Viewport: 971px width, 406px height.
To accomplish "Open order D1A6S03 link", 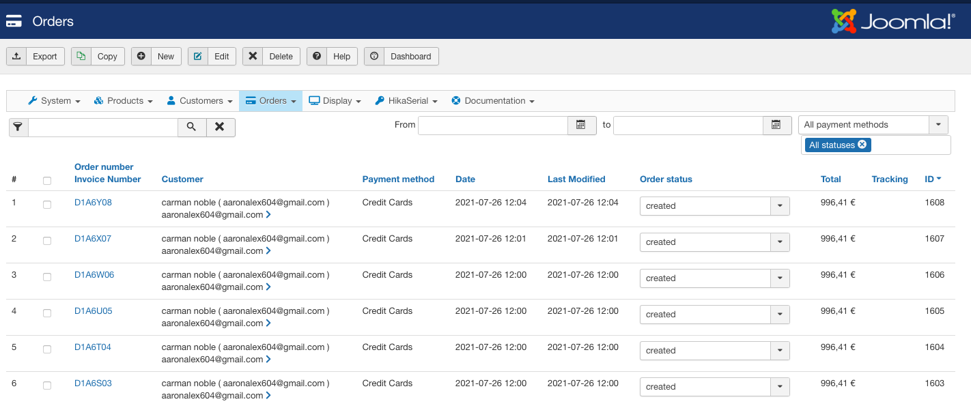I will click(93, 383).
